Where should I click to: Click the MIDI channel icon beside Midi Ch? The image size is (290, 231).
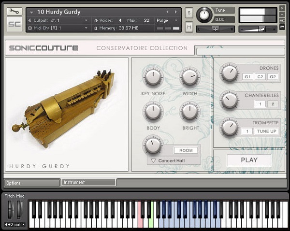coord(29,28)
